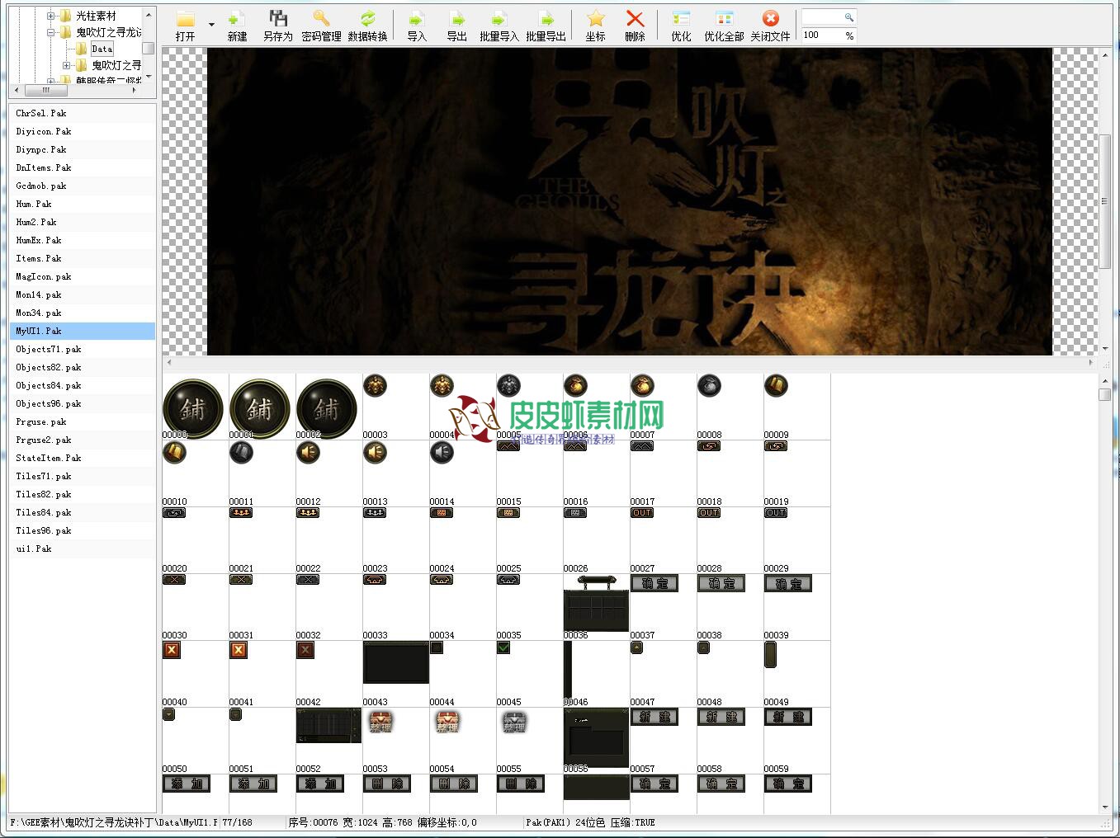Screen dimensions: 1120x838
Task: Select Objects84.pak in the file list
Action: [82, 385]
